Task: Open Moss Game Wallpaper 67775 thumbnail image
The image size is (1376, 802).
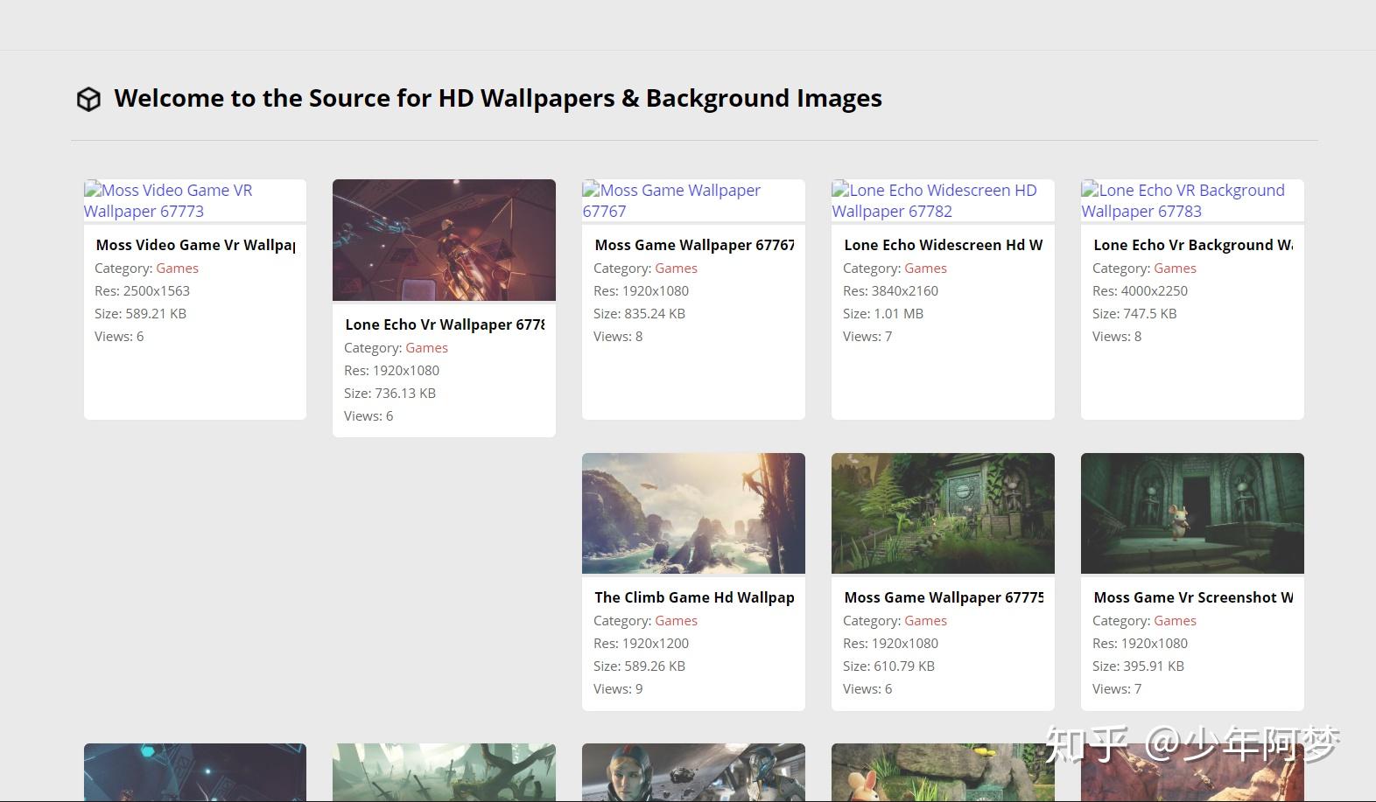Action: tap(943, 513)
